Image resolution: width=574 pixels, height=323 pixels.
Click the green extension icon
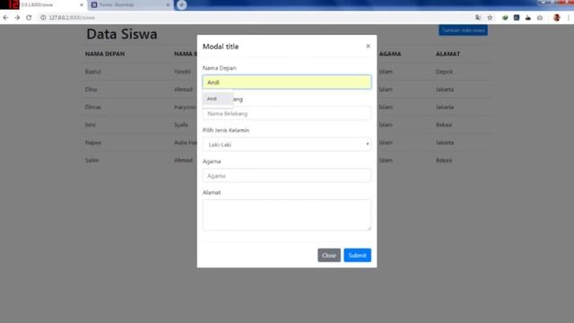[x=505, y=18]
